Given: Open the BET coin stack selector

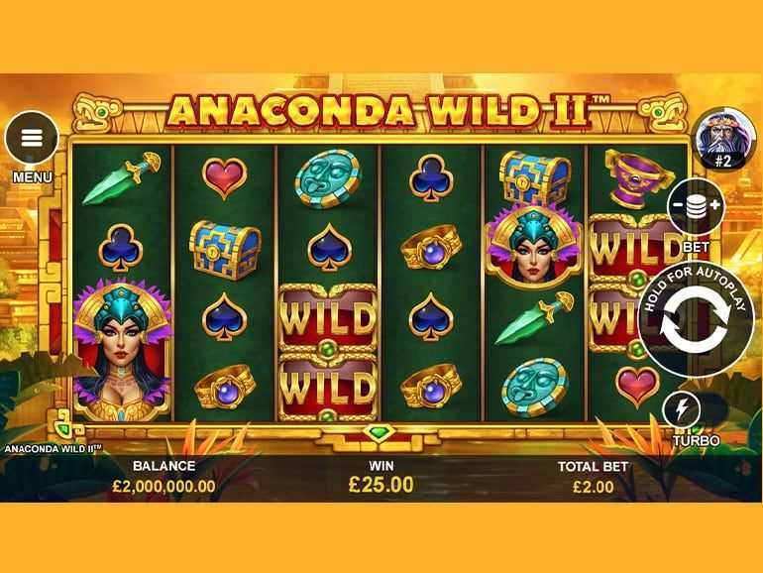Looking at the screenshot, I should (x=696, y=206).
